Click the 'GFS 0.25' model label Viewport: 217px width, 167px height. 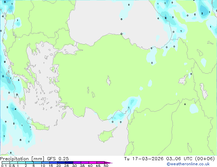(58, 159)
